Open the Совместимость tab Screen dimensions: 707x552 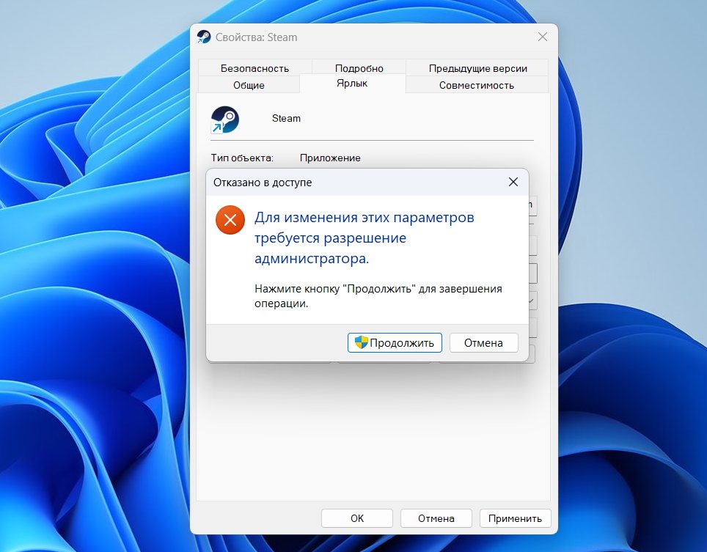pos(476,85)
